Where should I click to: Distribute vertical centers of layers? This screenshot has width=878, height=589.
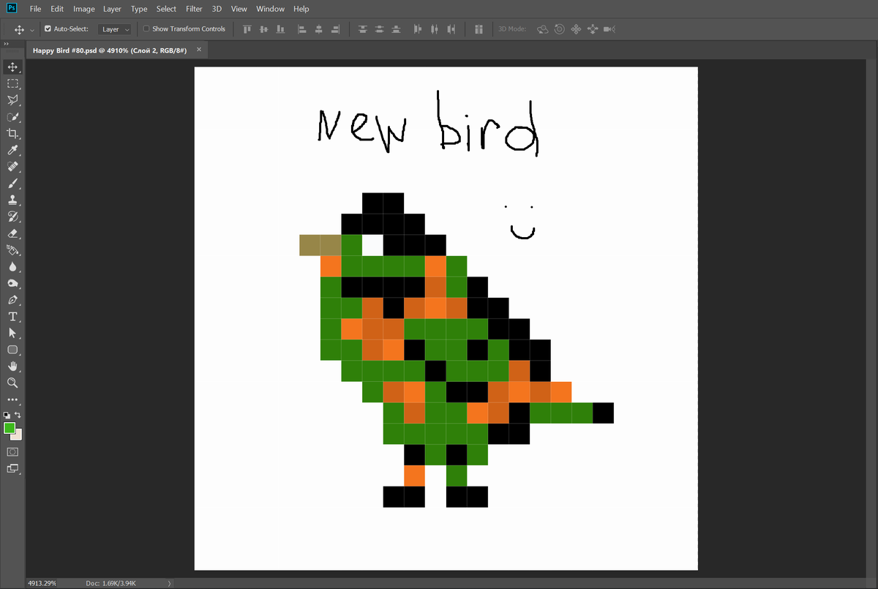(380, 29)
